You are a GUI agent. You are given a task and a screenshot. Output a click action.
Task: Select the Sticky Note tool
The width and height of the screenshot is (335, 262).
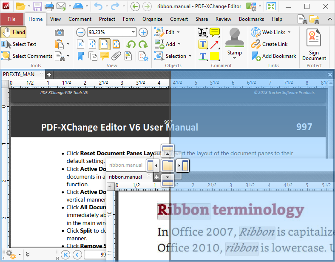pyautogui.click(x=215, y=32)
